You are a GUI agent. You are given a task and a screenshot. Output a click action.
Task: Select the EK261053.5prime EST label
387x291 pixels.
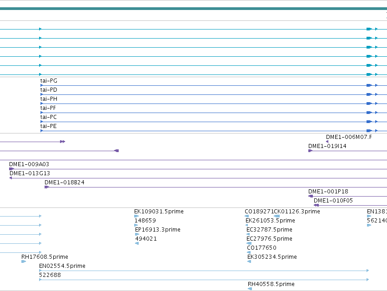tap(270, 221)
